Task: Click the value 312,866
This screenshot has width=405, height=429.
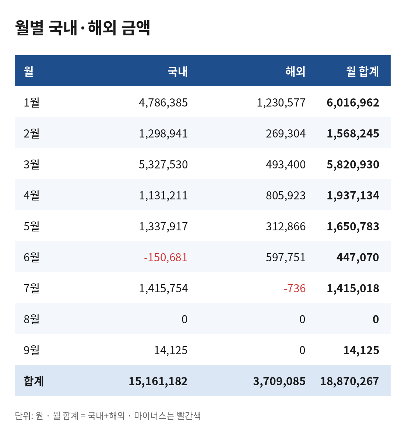Action: click(286, 226)
